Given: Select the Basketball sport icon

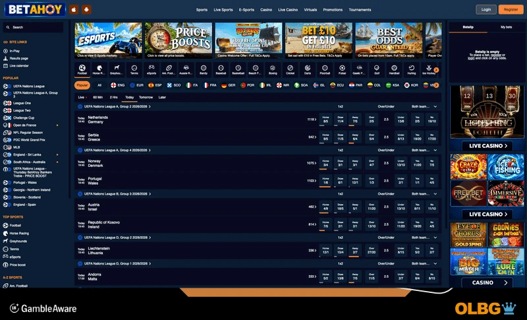Looking at the screenshot, I should (238, 70).
